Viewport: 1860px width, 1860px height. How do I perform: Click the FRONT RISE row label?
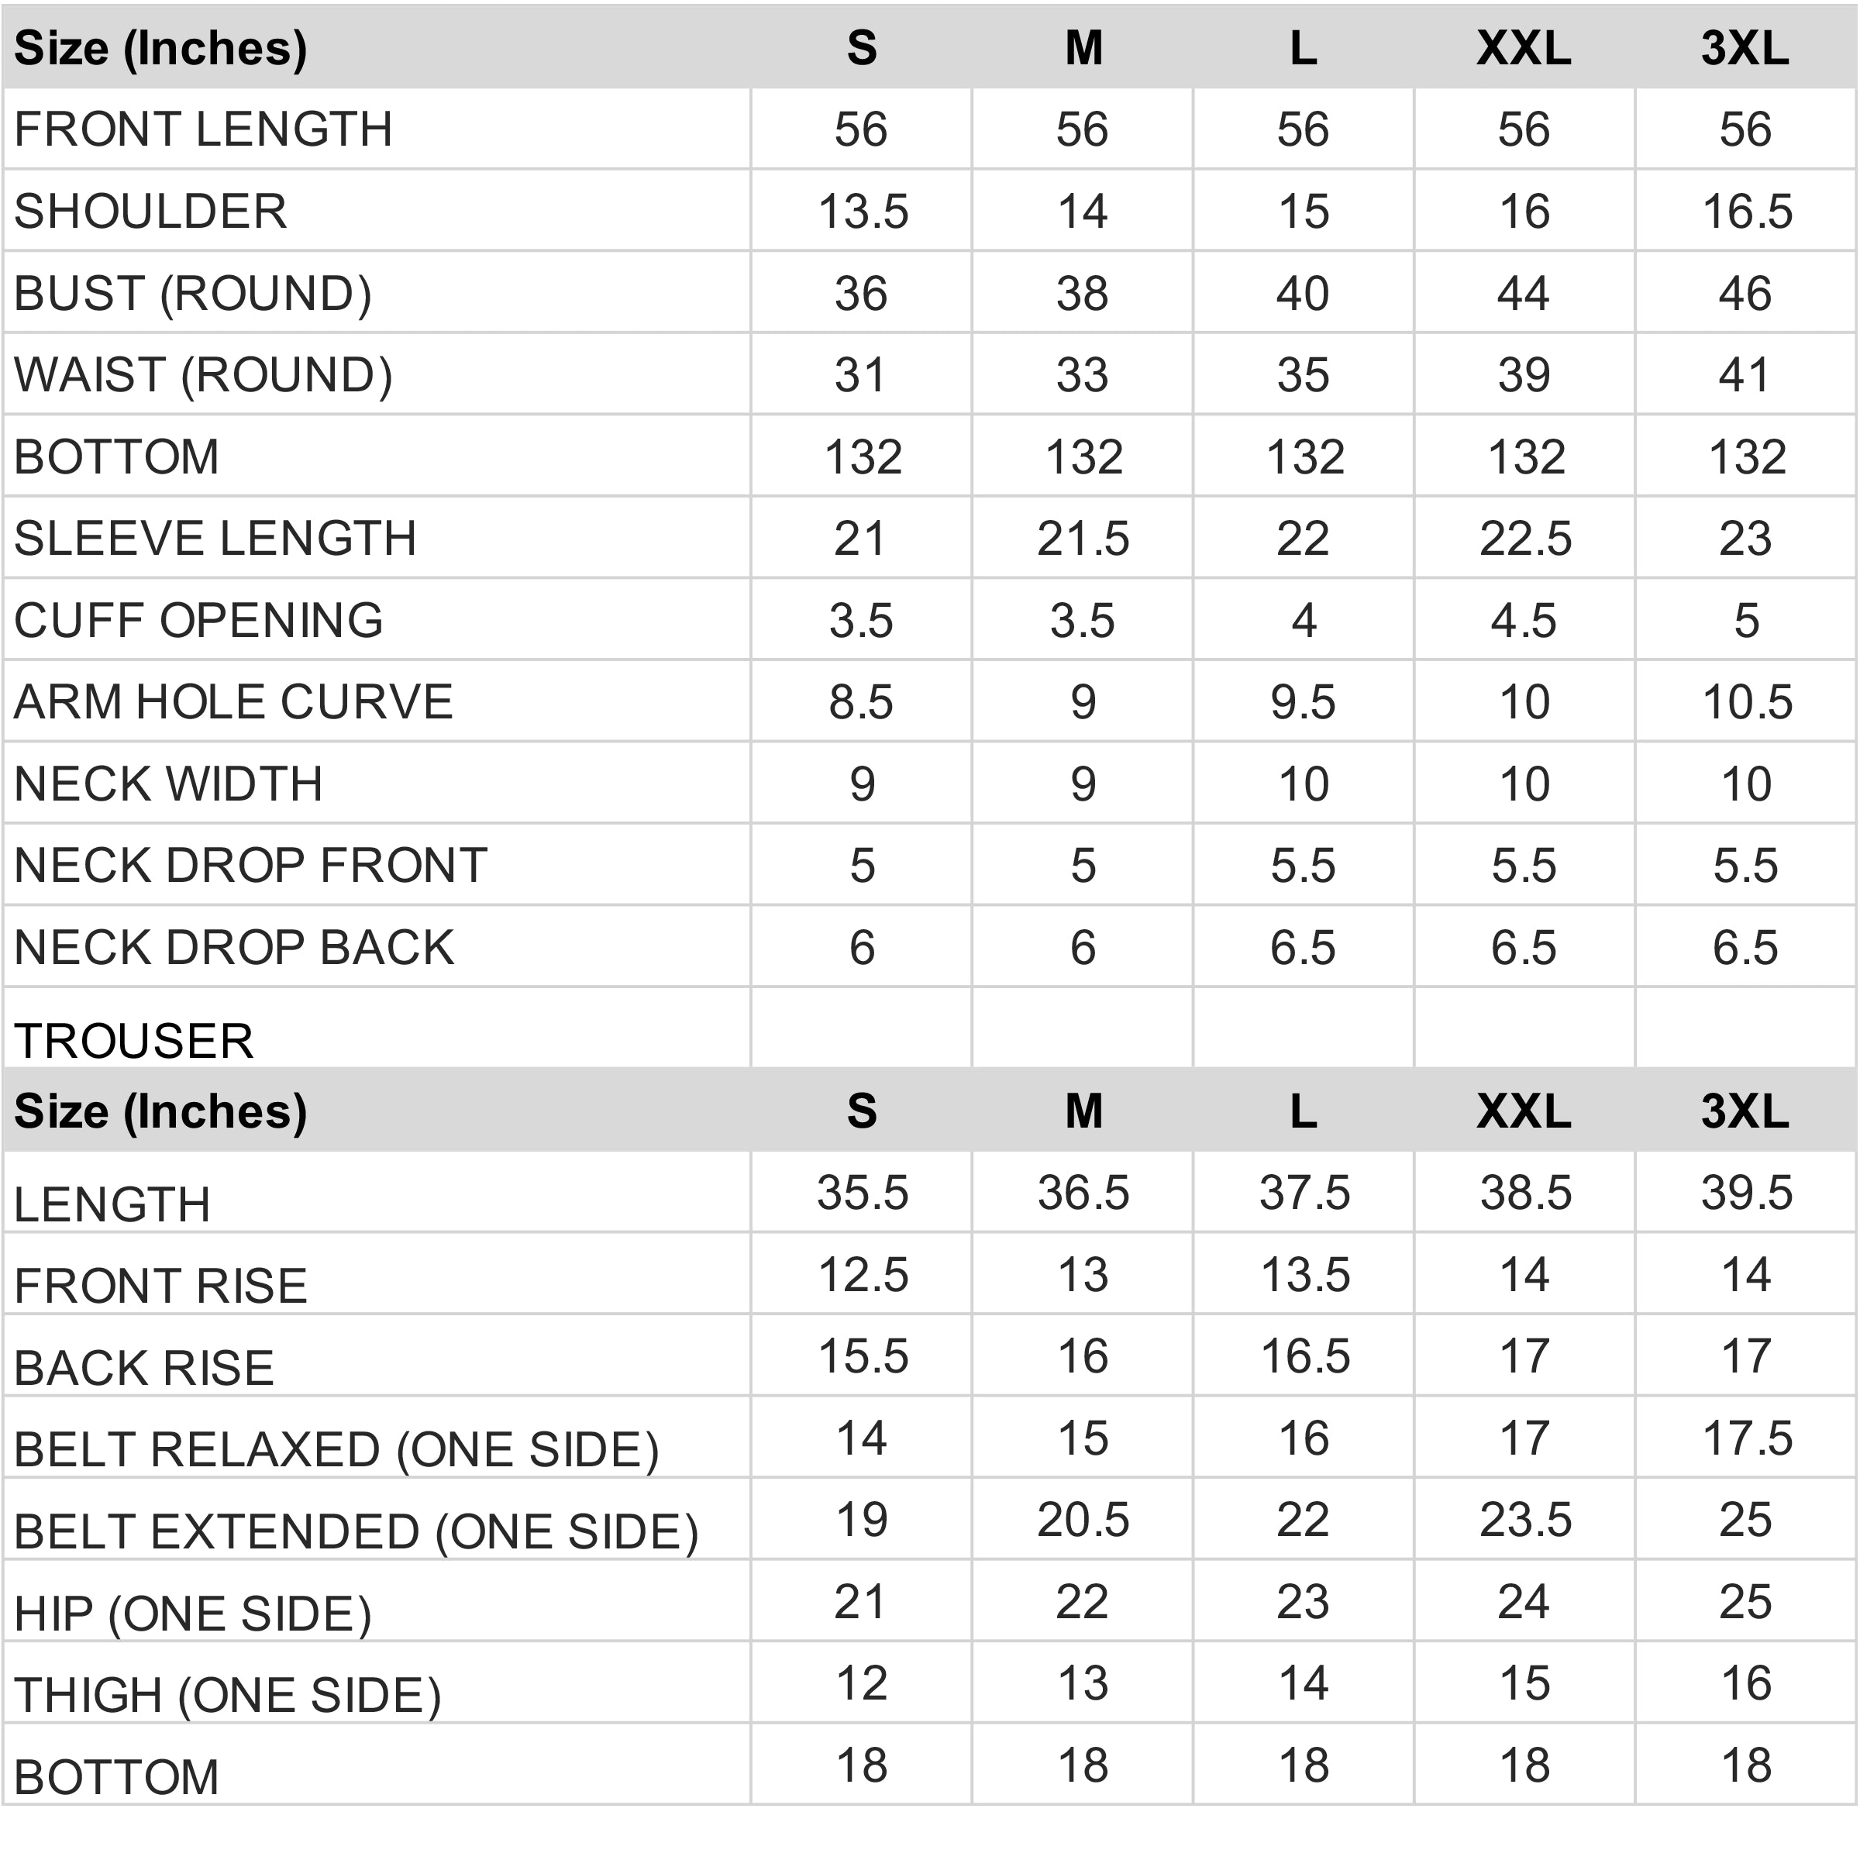pos(160,1285)
